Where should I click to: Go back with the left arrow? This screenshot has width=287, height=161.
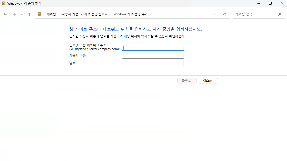[5, 14]
